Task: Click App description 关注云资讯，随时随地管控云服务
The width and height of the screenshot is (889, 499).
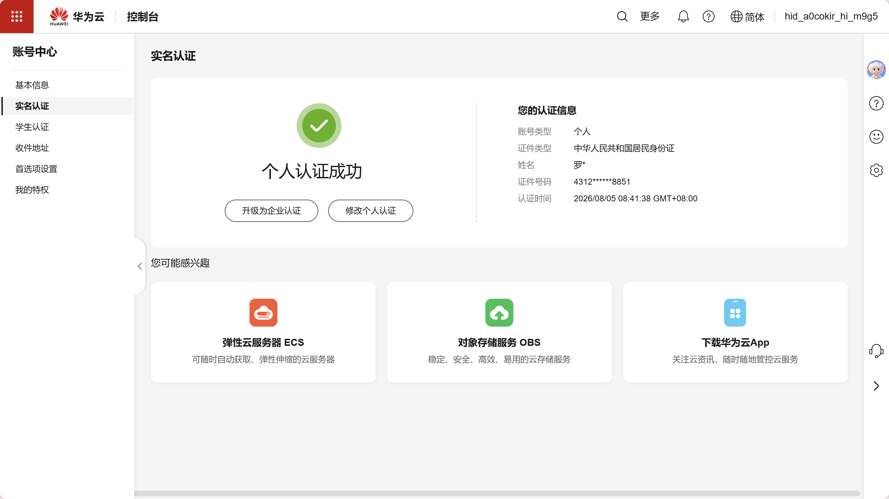Action: point(735,359)
